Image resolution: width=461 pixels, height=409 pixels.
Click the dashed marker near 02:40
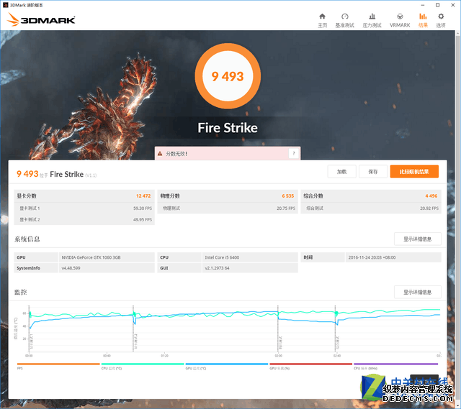click(x=335, y=328)
